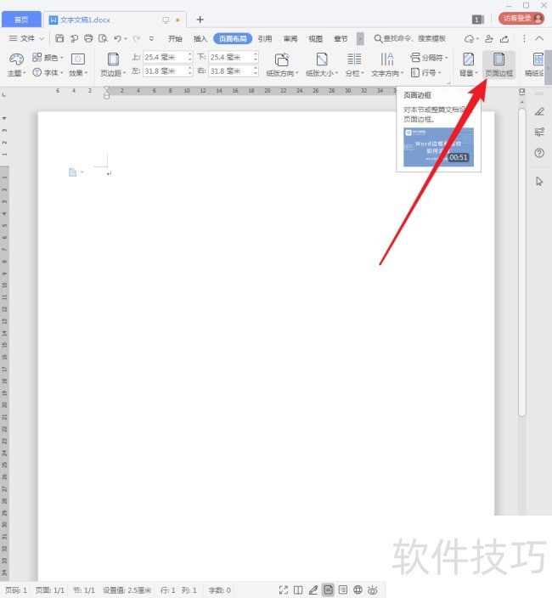Viewport: 552px width, 598px height.
Task: Open the 效果 effects option
Action: click(78, 65)
